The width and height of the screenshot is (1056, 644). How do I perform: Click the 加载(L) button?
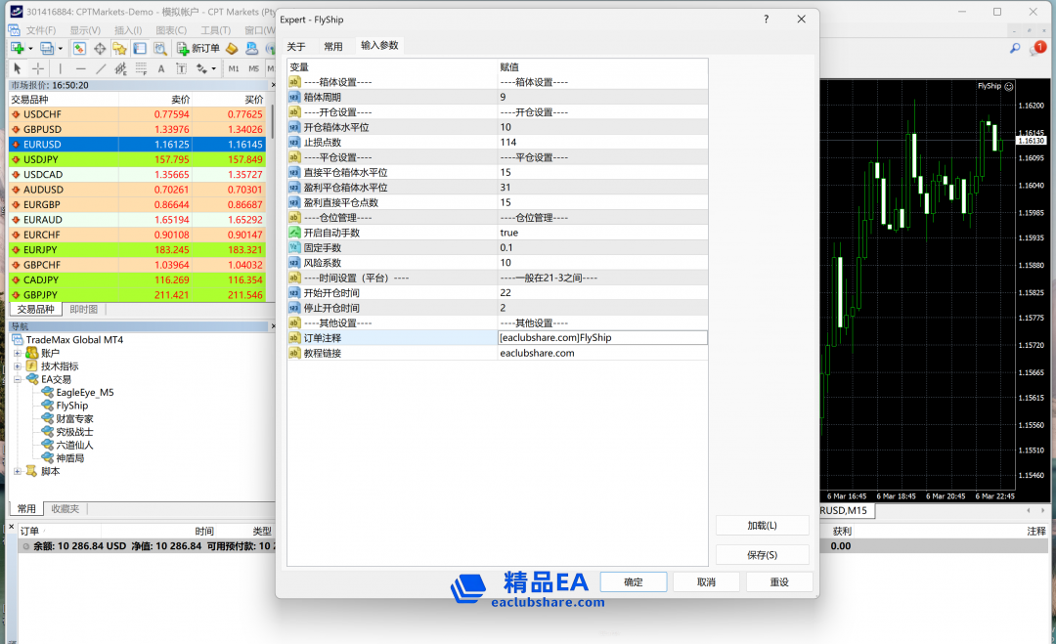762,525
